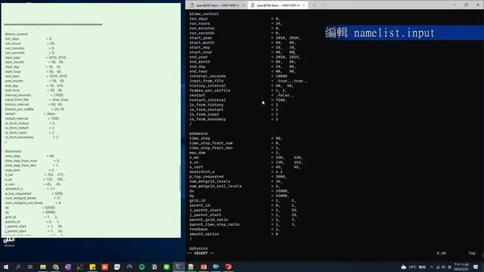Click 'restart_interval' line in terminal

[x=238, y=100]
